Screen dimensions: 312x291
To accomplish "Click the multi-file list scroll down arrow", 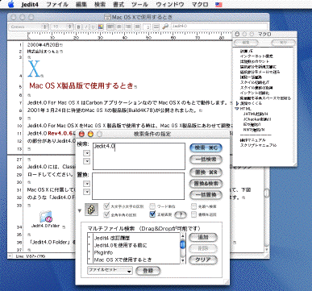I will click(182, 260).
